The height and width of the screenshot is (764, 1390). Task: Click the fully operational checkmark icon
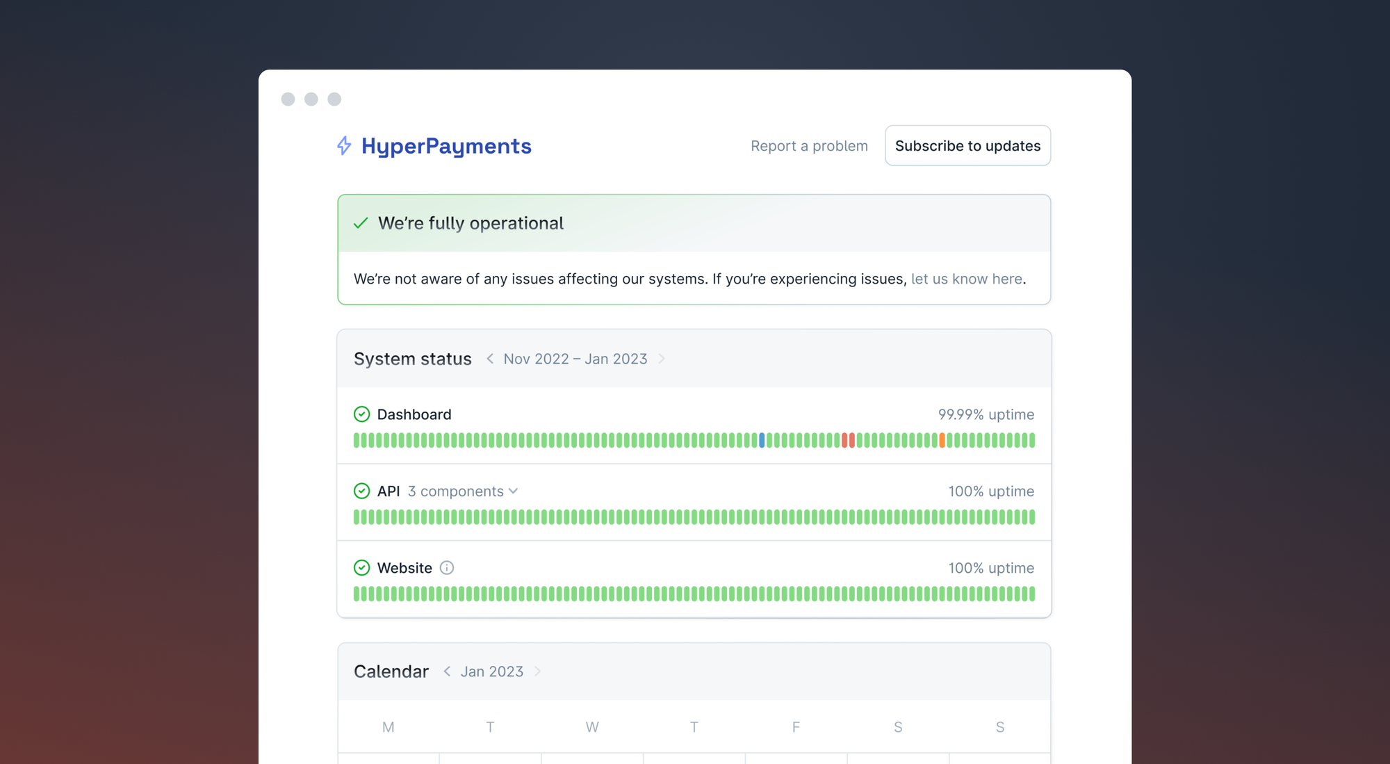(361, 223)
